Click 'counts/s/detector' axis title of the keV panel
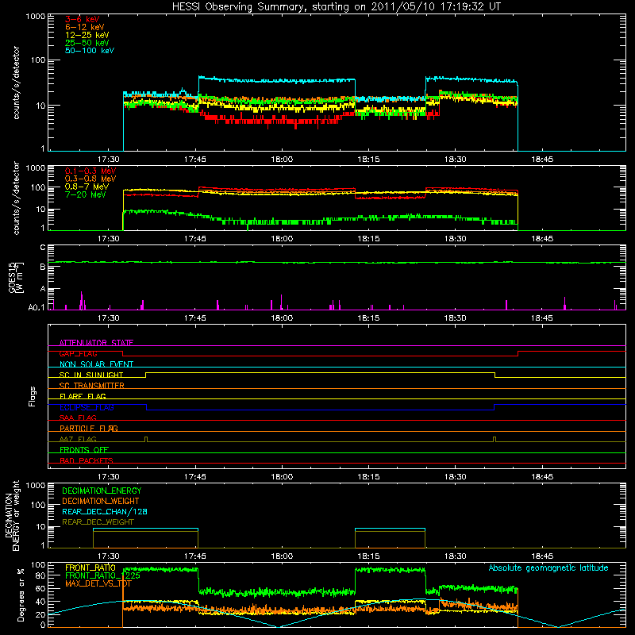This screenshot has height=635, width=635. pyautogui.click(x=16, y=83)
